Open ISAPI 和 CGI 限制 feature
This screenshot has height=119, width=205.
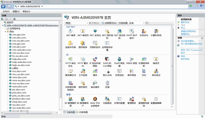(107, 62)
